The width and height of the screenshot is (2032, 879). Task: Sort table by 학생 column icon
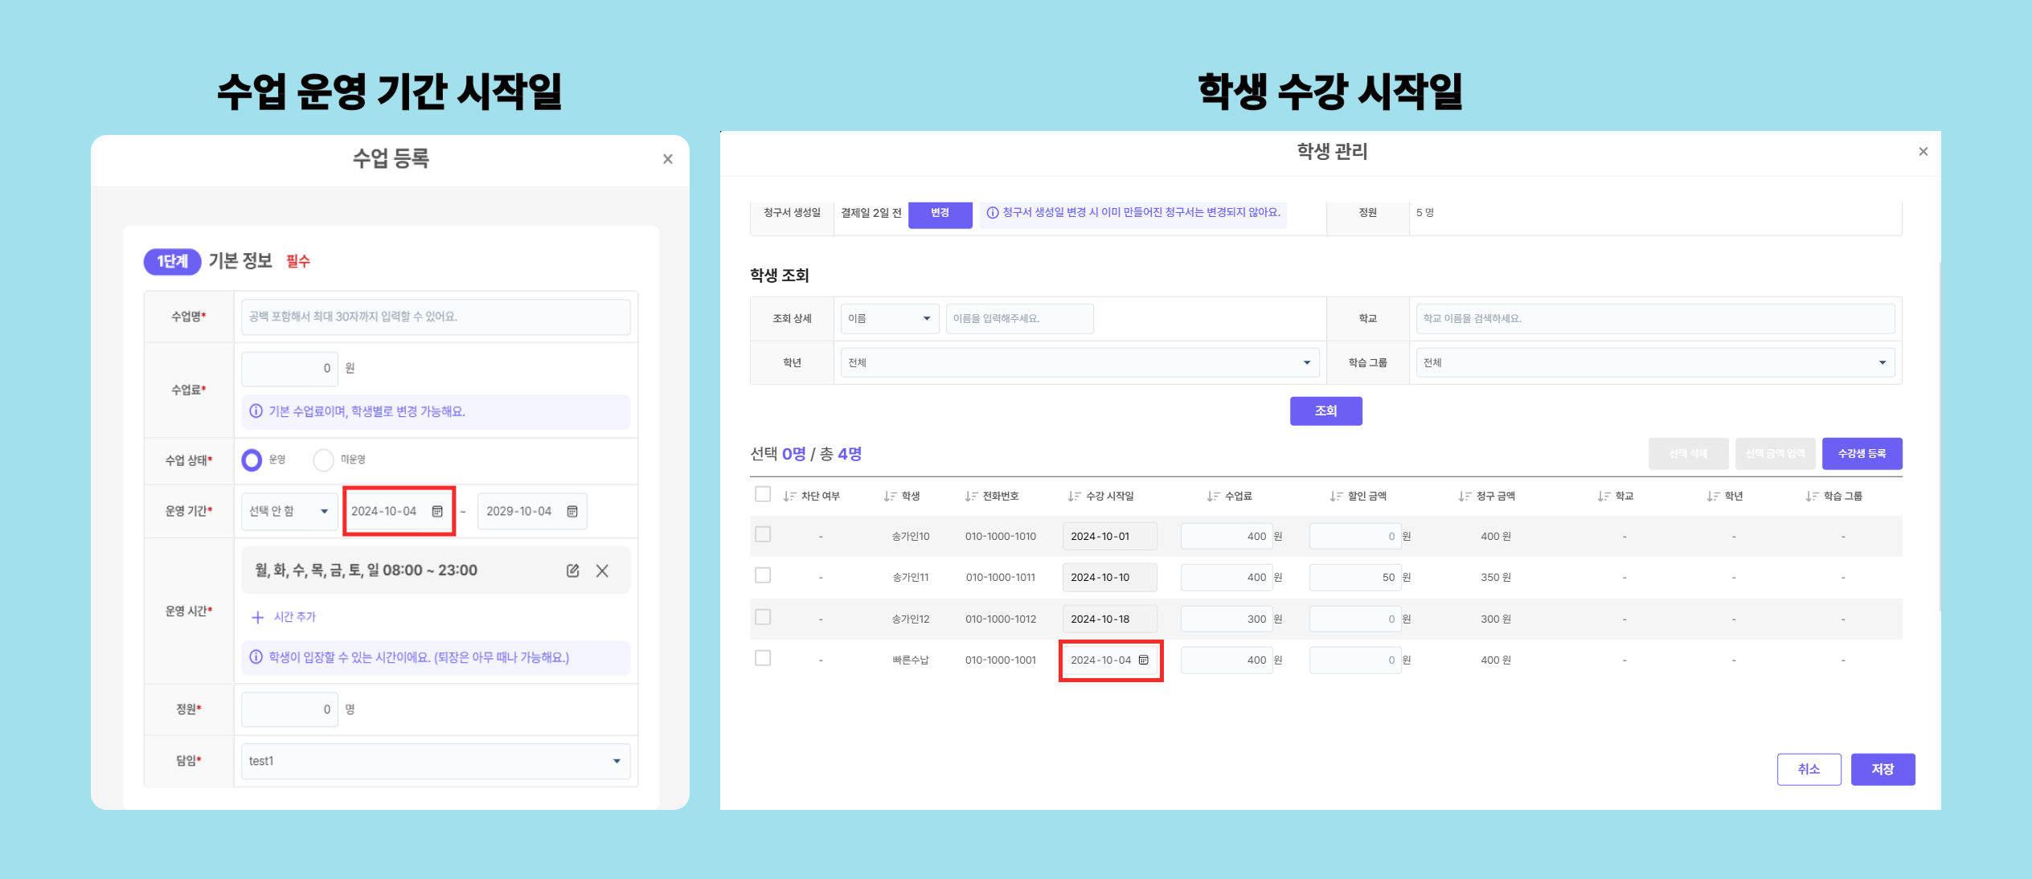(890, 496)
